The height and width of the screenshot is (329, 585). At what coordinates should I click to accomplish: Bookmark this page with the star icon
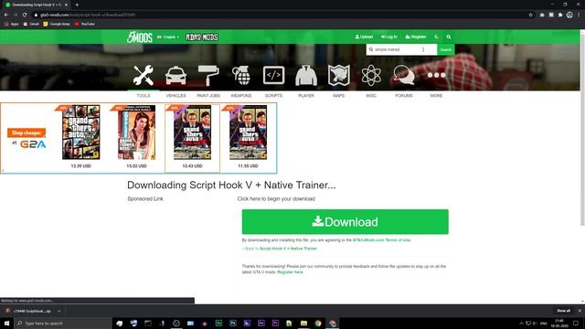coord(530,15)
